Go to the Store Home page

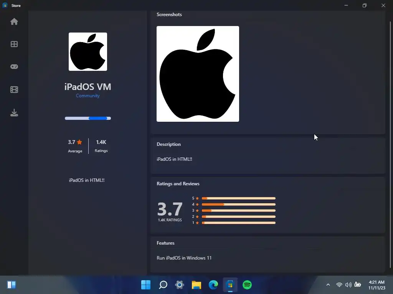[14, 22]
